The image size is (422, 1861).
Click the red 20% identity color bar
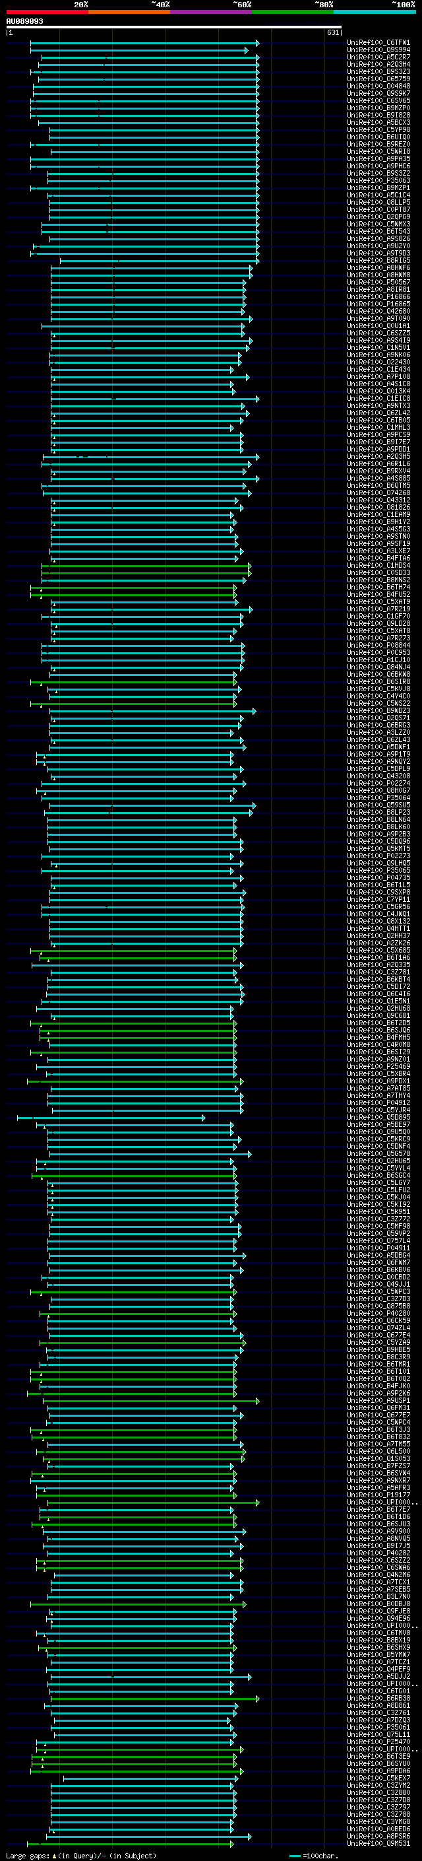point(47,12)
